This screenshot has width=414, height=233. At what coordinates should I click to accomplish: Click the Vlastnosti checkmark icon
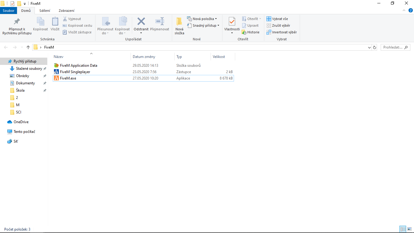(232, 21)
